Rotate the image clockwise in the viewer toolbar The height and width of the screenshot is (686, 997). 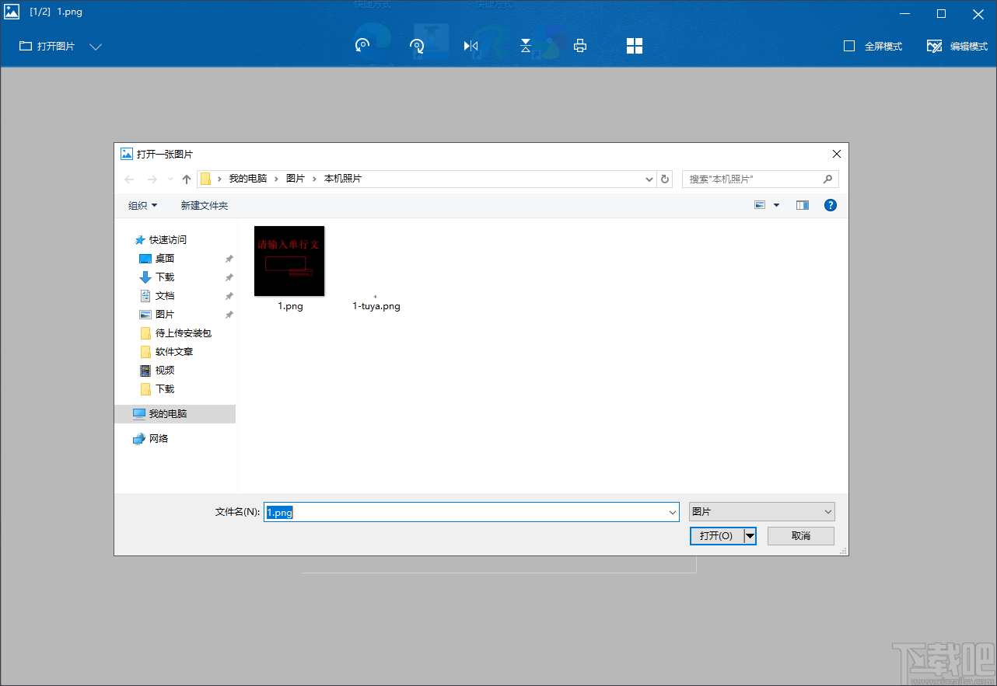coord(417,46)
